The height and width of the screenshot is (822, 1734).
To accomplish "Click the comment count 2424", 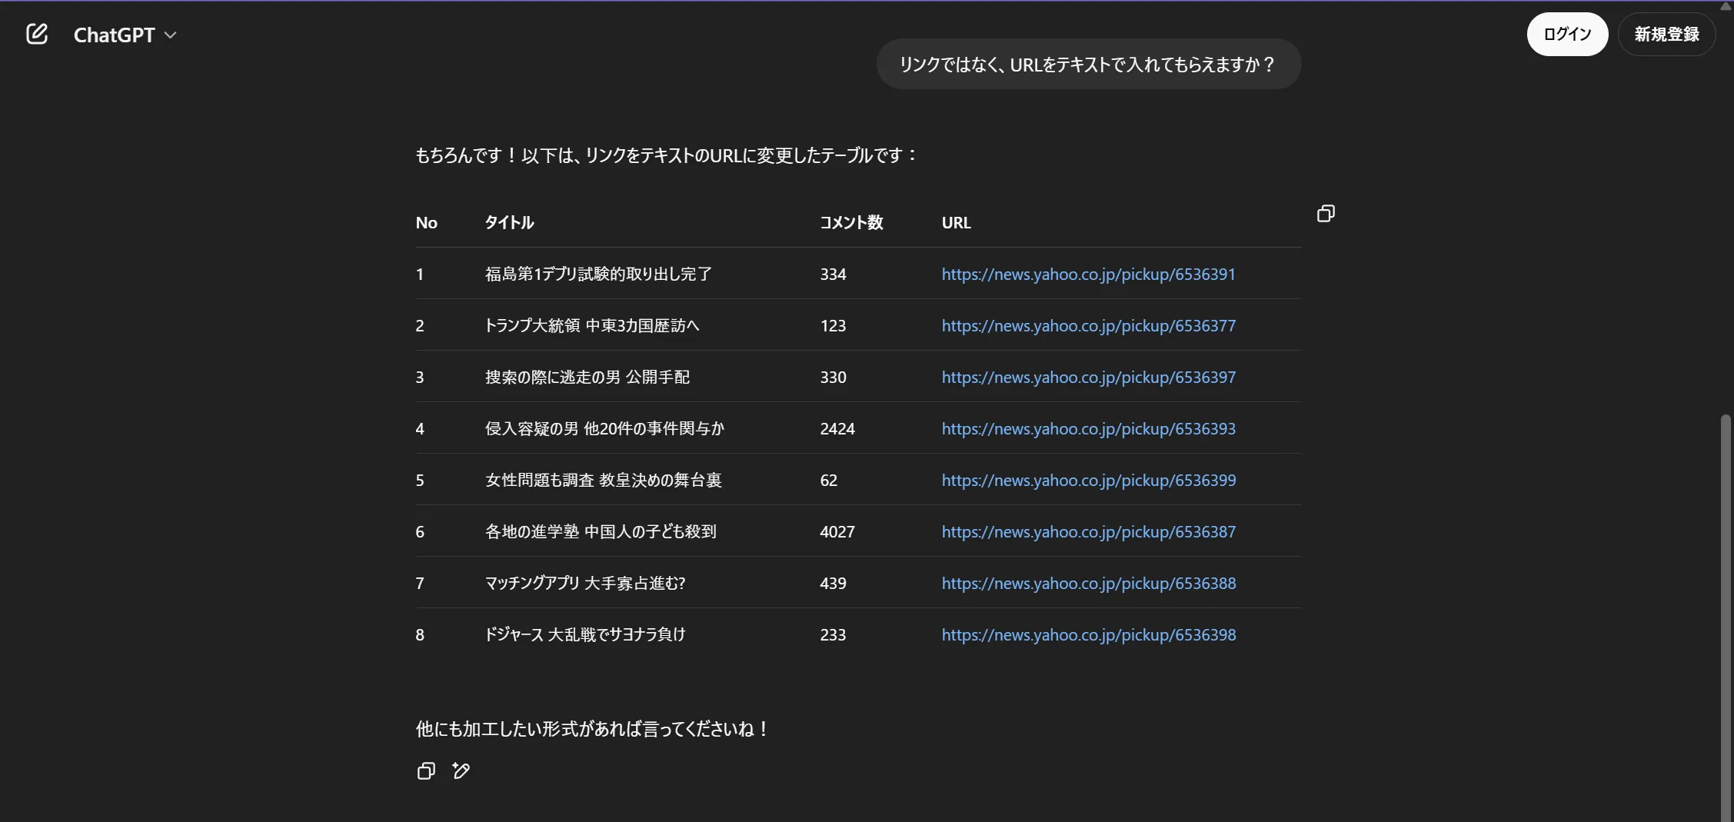I will coord(837,428).
